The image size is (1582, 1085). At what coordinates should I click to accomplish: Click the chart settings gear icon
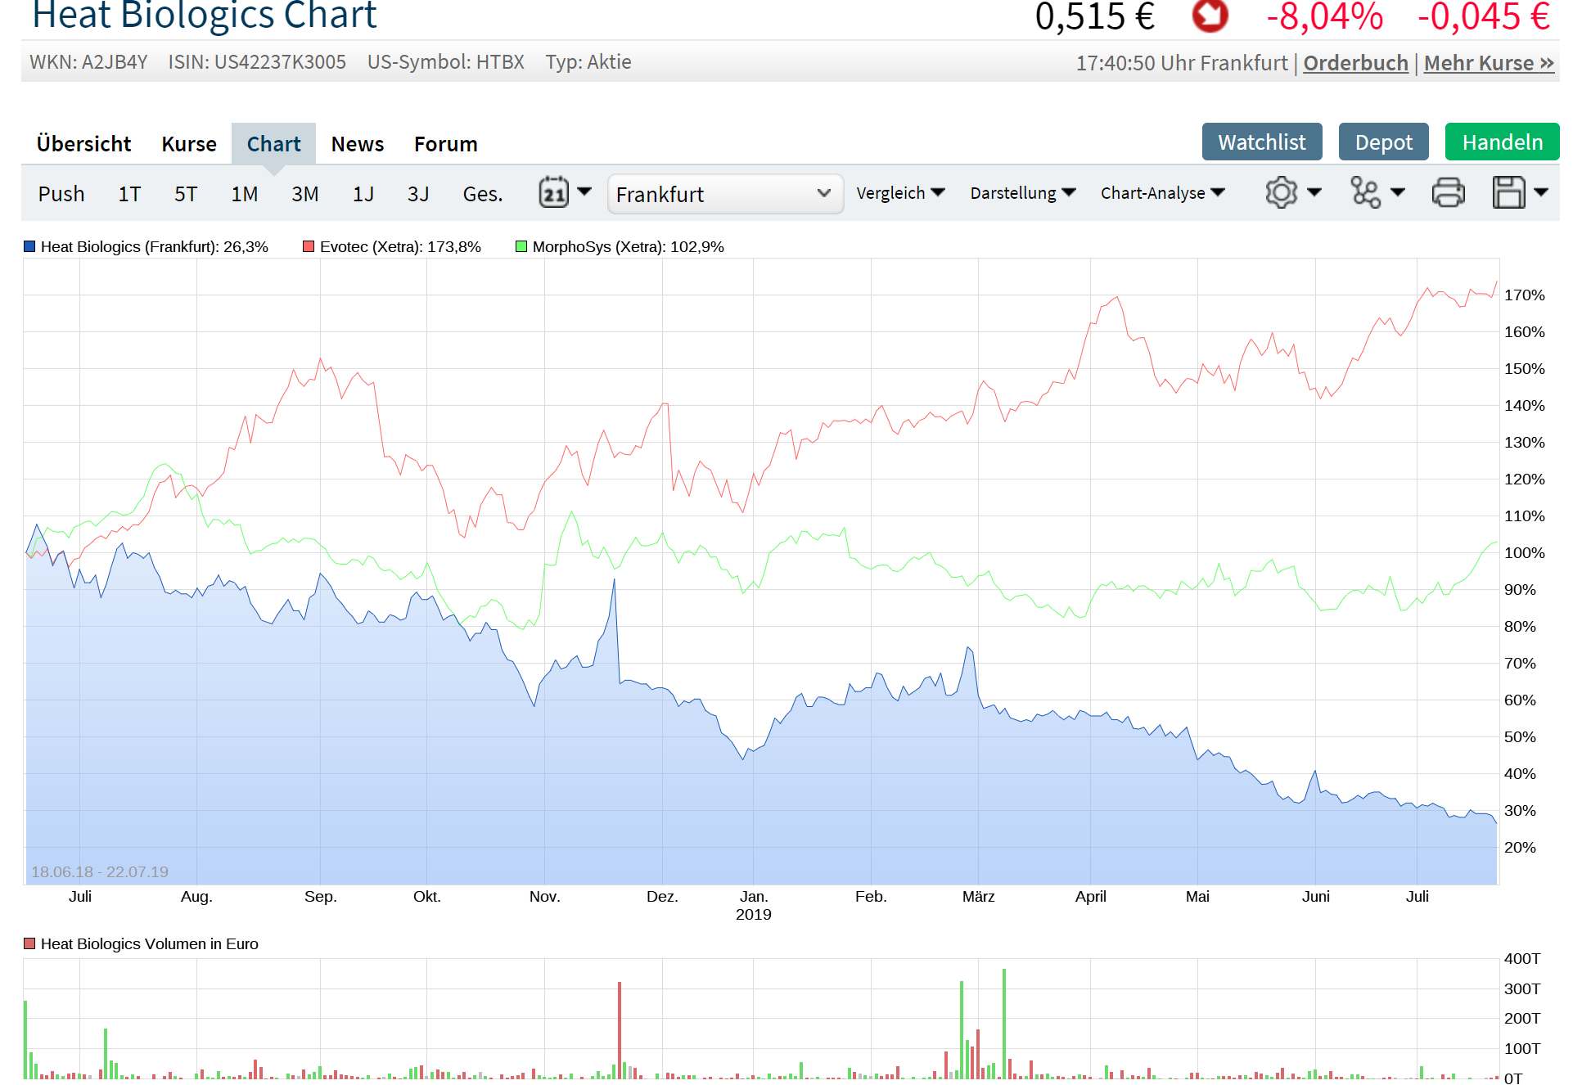[1281, 193]
